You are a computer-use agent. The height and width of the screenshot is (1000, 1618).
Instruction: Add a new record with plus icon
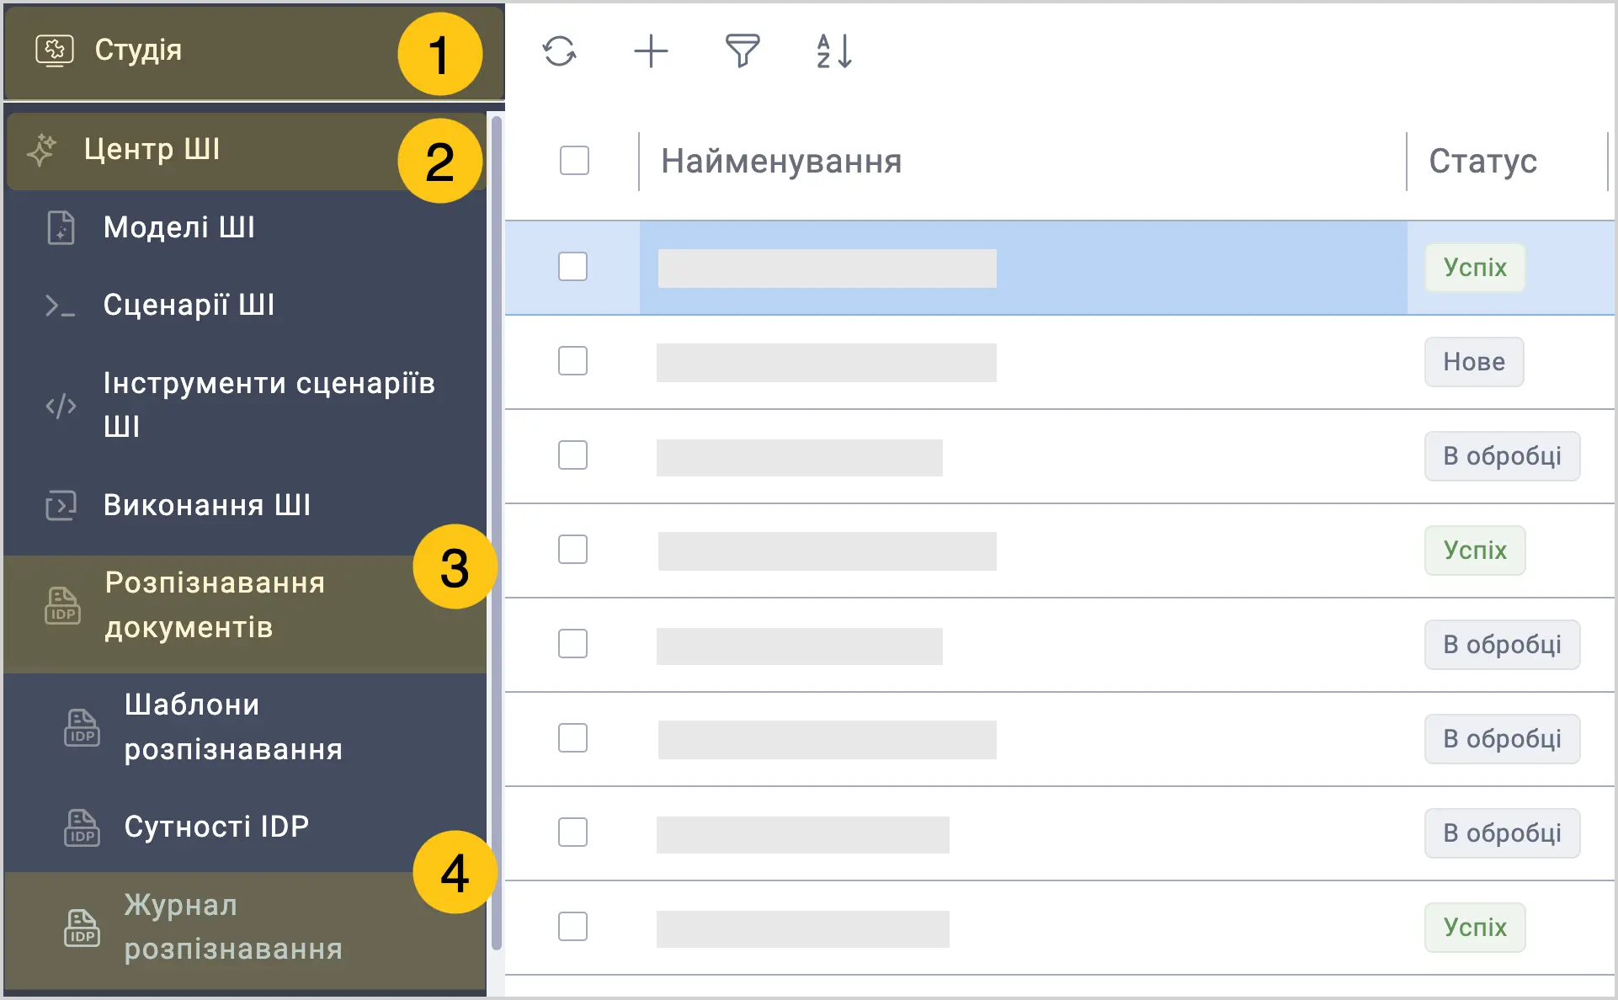(651, 51)
